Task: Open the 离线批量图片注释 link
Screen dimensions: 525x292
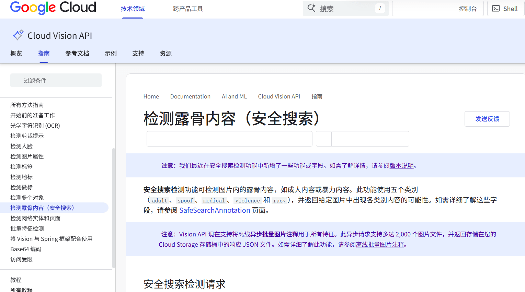Action: click(x=380, y=245)
